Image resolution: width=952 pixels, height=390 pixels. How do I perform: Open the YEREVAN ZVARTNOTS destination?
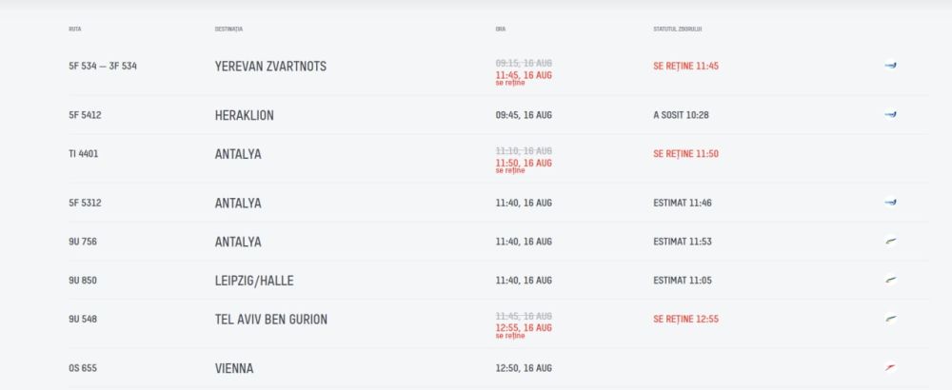(x=270, y=66)
